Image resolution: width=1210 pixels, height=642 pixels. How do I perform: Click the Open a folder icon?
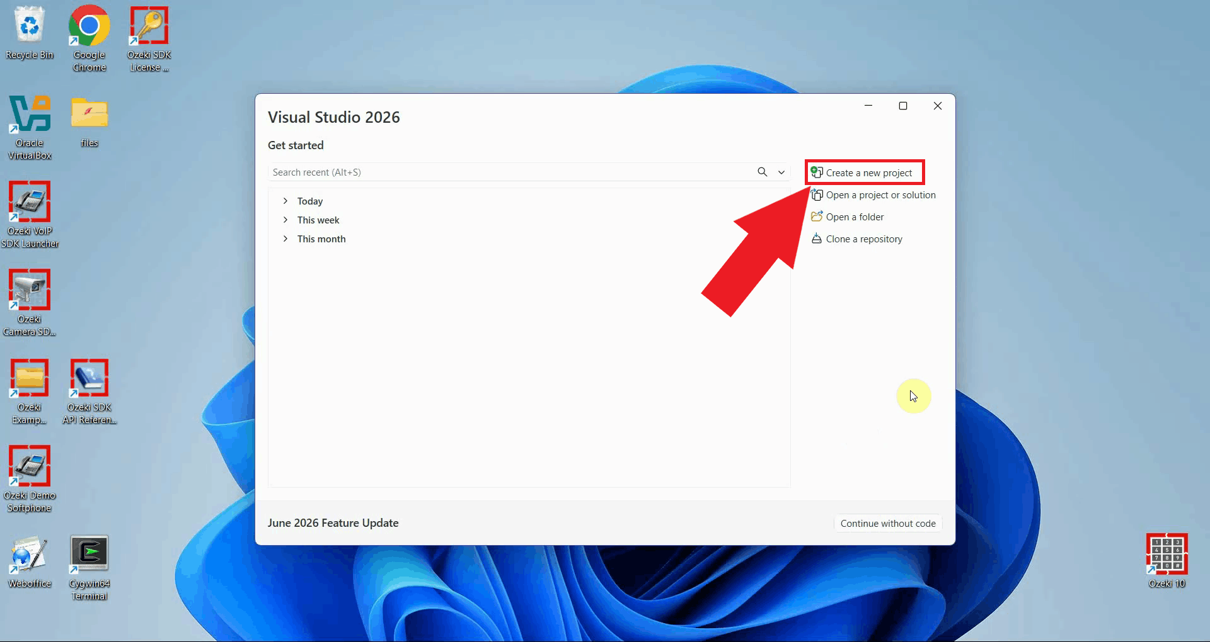817,217
